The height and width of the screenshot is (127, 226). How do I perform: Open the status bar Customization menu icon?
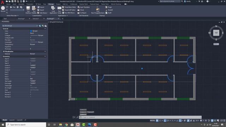pyautogui.click(x=224, y=121)
